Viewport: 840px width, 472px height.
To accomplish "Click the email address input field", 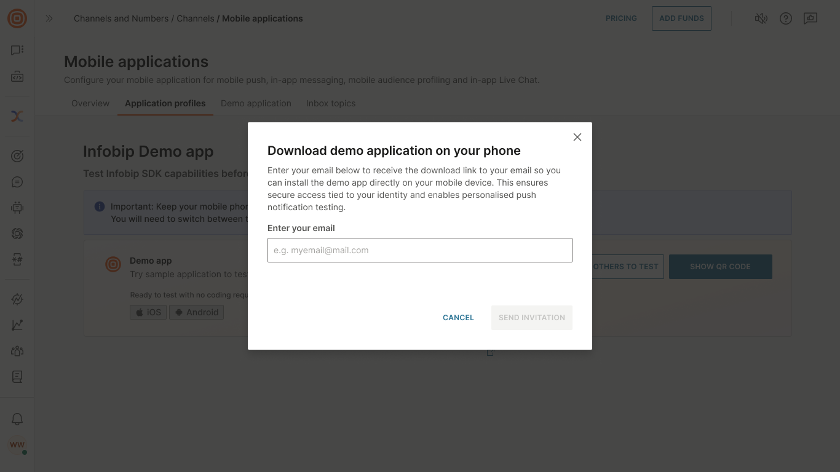I will pos(420,250).
